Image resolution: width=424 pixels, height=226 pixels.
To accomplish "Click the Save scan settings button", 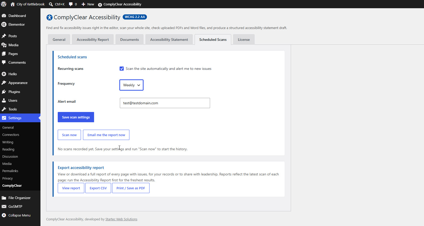I will (76, 117).
